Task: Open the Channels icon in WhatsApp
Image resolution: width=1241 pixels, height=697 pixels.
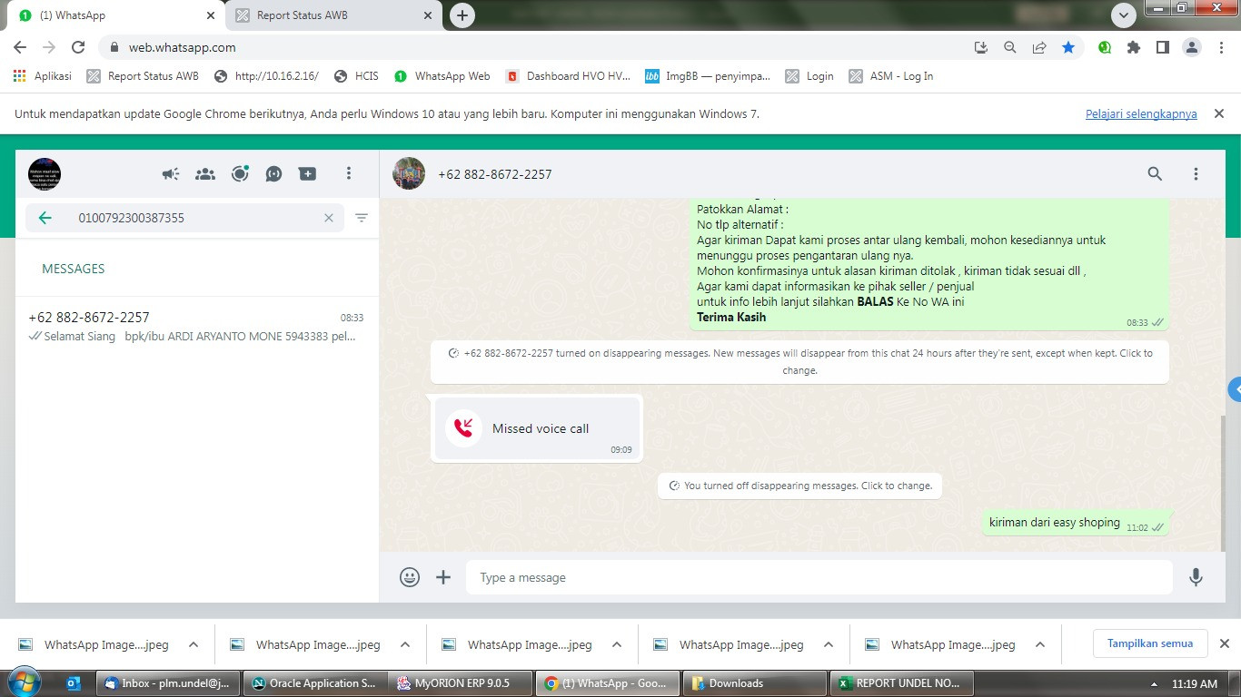Action: 273,174
